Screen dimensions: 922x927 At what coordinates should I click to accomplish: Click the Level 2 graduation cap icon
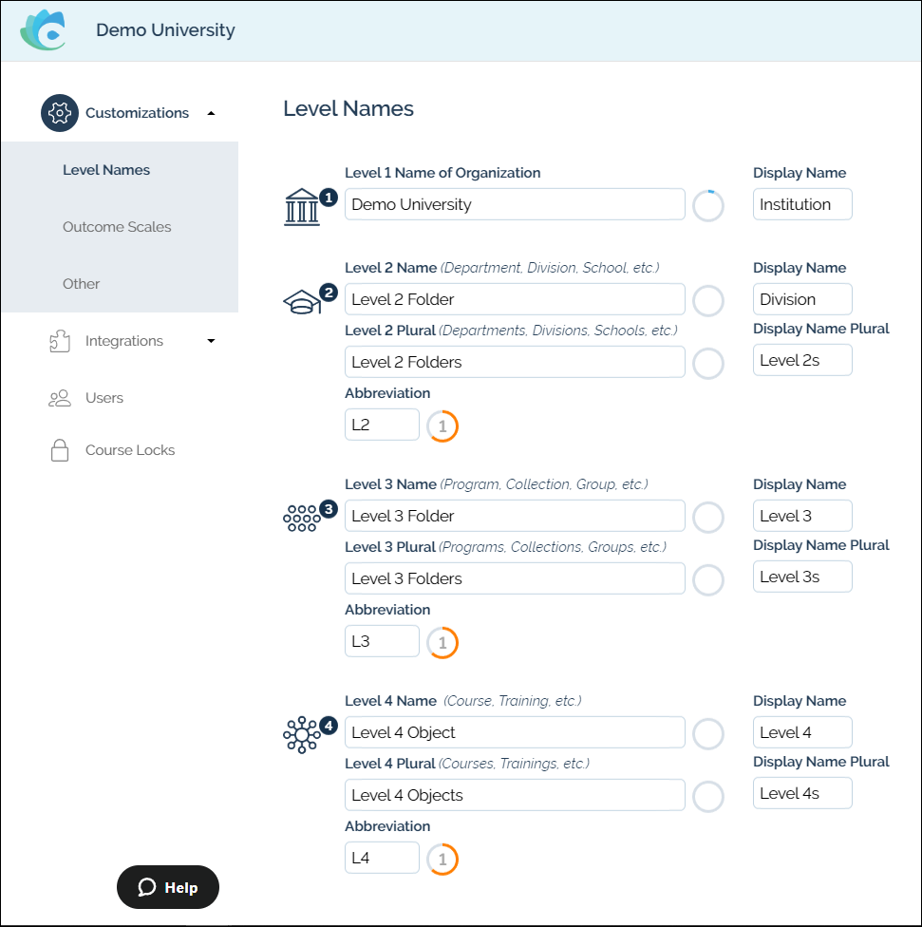point(302,303)
